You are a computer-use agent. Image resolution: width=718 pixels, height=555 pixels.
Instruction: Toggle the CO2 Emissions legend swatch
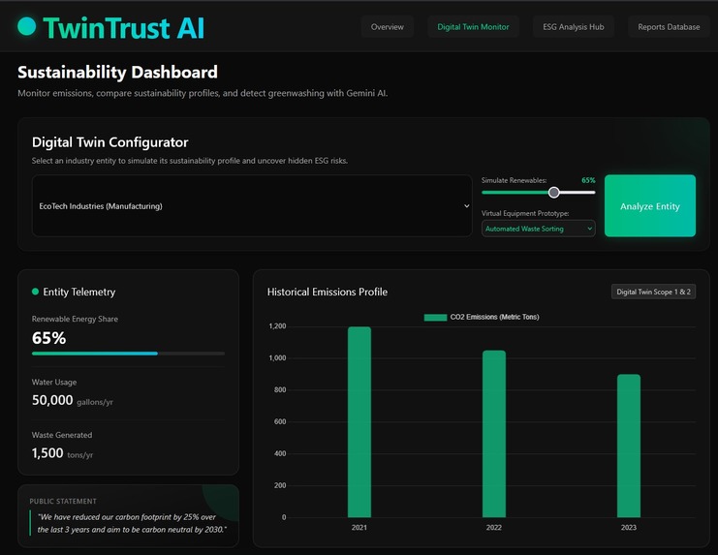pos(435,317)
